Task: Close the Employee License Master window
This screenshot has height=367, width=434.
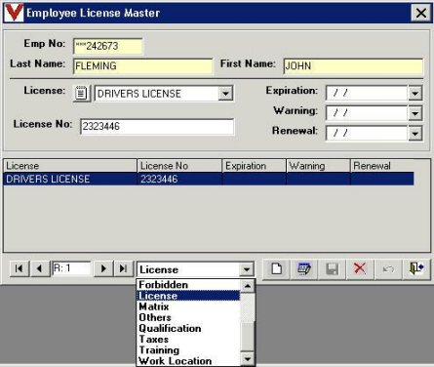Action: coord(421,13)
